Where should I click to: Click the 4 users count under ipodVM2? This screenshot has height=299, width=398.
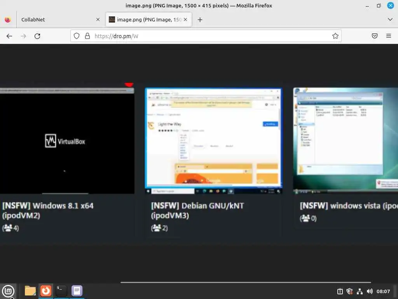10,228
